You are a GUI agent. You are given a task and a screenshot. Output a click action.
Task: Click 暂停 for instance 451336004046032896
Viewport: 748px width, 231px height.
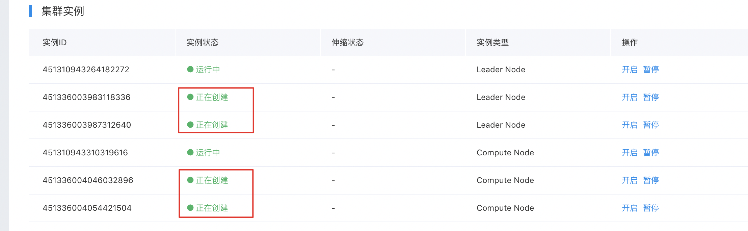(651, 180)
